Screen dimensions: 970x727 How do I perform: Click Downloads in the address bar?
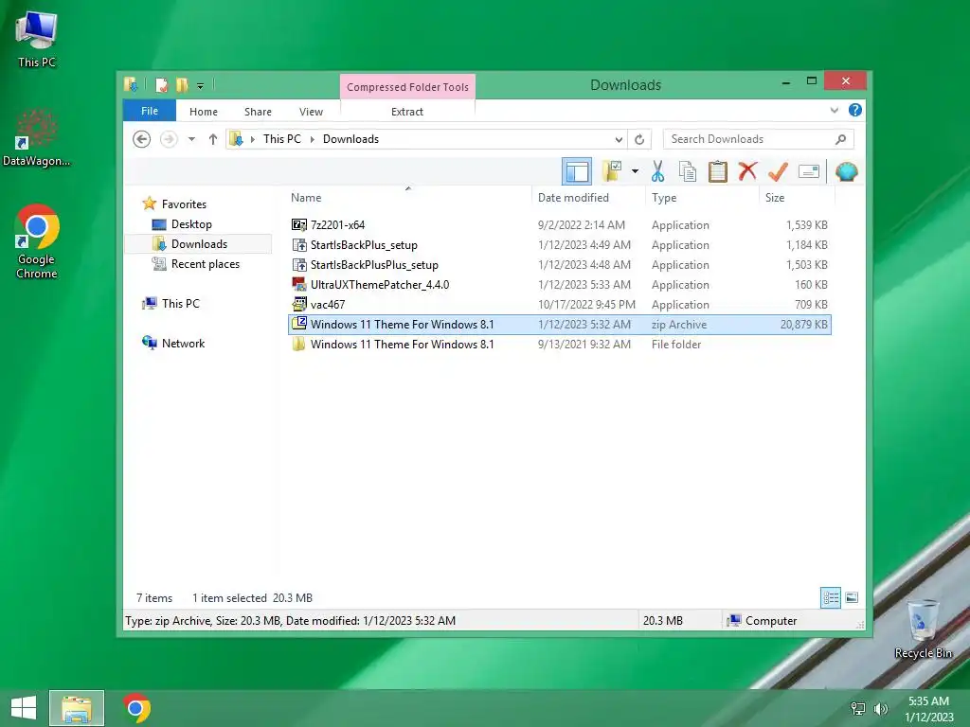pos(350,139)
